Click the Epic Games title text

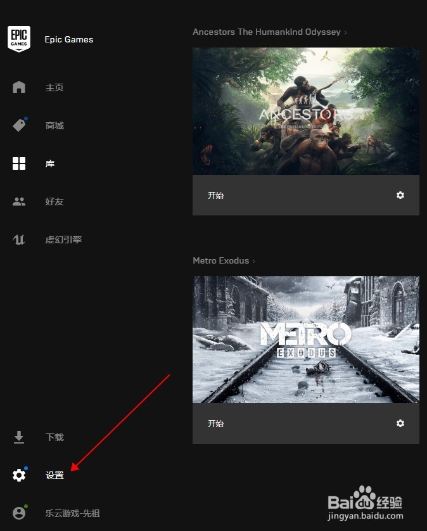click(x=69, y=39)
